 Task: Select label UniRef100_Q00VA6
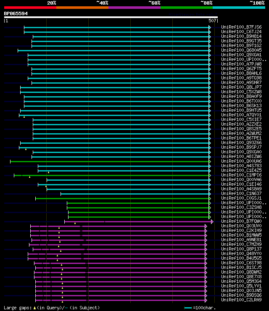(241, 180)
